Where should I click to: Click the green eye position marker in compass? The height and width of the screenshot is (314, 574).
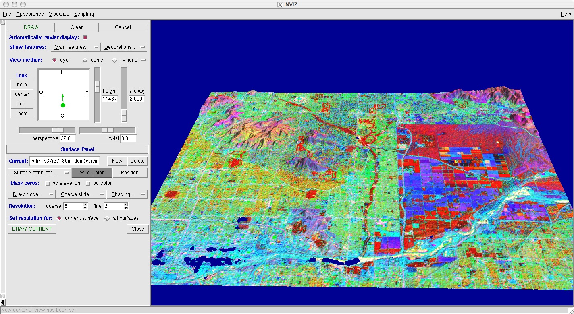click(x=63, y=105)
